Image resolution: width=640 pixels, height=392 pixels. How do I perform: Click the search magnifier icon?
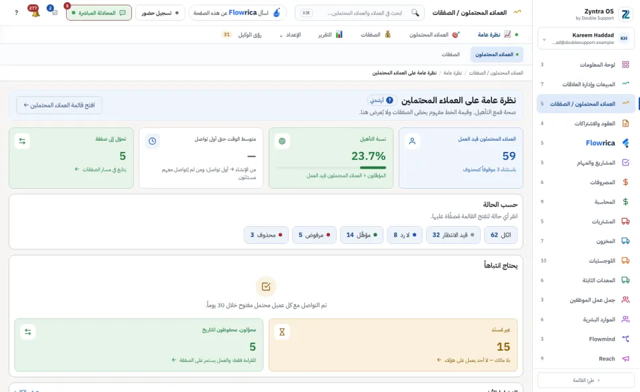pos(415,13)
